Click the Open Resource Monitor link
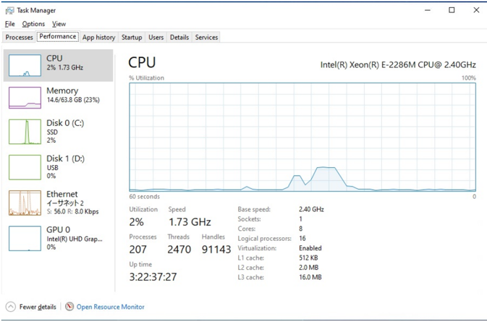The height and width of the screenshot is (322, 487). 111,307
